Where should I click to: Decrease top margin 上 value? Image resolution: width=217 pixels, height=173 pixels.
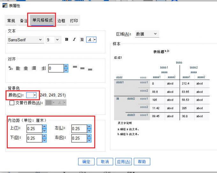pos(44,131)
